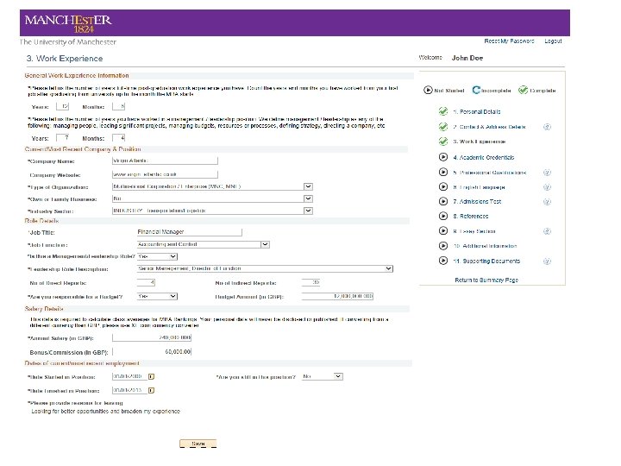This screenshot has height=466, width=621.
Task: Click the green checkmark beside Personal Details
Action: point(443,111)
